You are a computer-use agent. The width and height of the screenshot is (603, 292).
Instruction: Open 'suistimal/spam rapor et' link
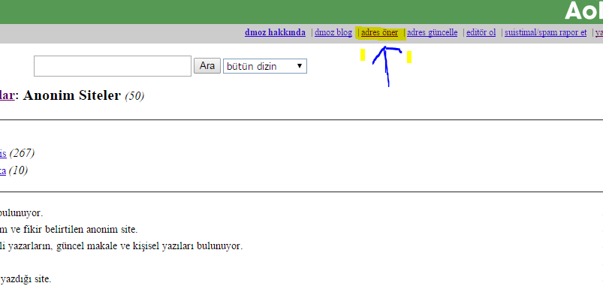click(x=545, y=33)
